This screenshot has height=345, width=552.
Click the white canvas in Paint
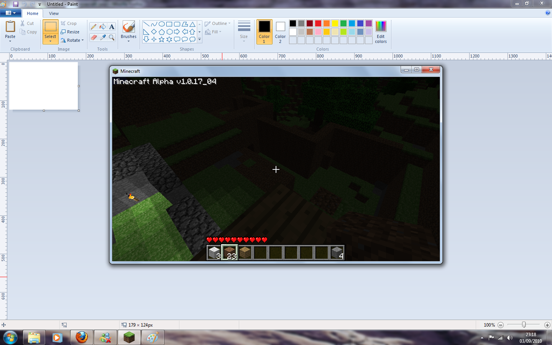(x=44, y=86)
